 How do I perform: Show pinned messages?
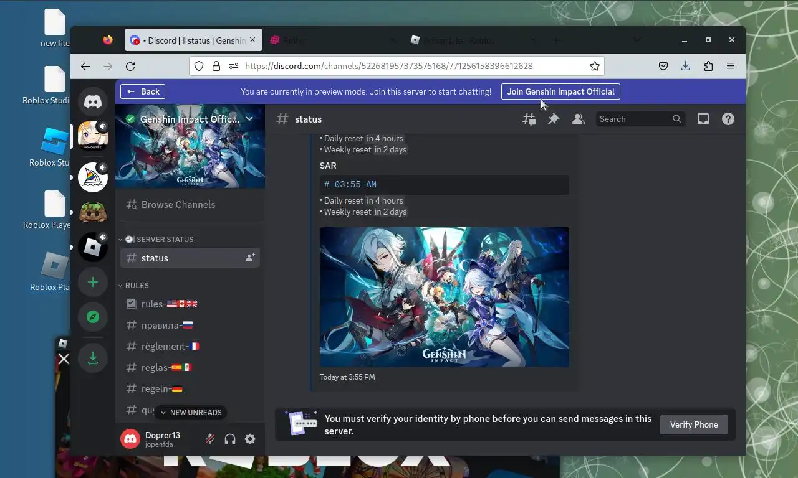coord(554,119)
